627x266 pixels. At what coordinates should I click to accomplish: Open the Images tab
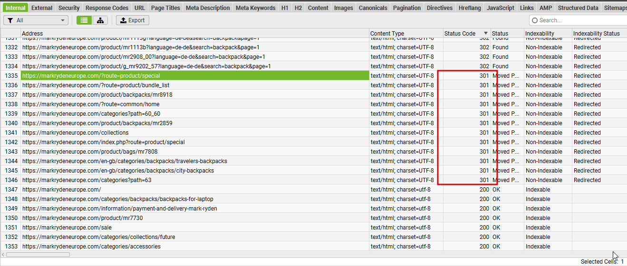point(343,8)
